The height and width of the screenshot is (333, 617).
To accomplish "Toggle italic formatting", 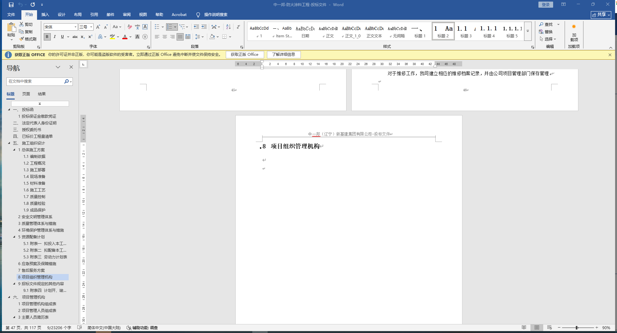I will tap(55, 37).
